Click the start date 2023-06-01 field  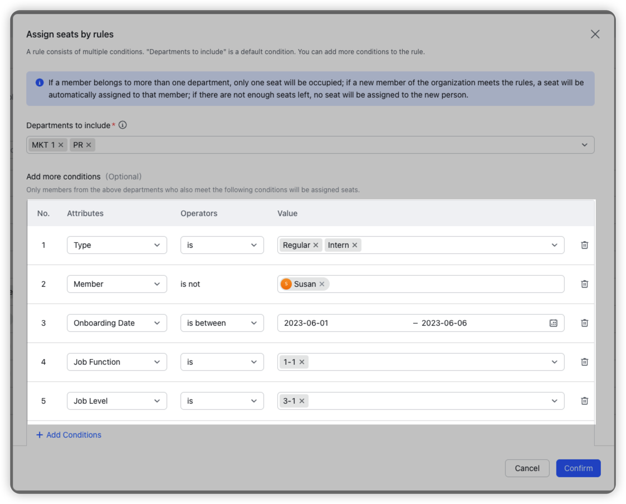(306, 323)
